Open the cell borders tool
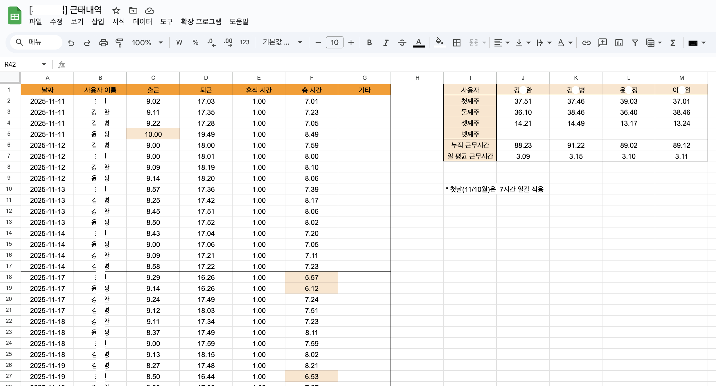 coord(456,43)
